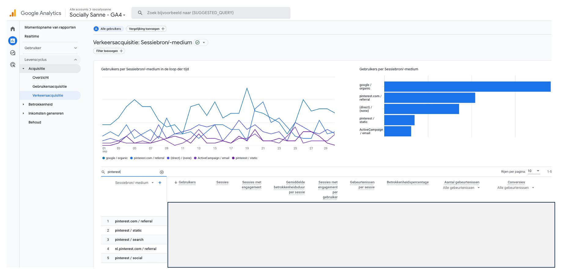The width and height of the screenshot is (564, 275).
Task: Click the blue plus to add a dimension
Action: coord(160,183)
